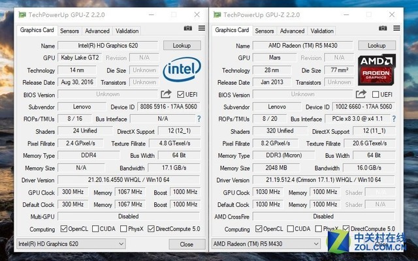Toggle OpenCL checkbox in Intel window
Screen dimensions: 418x261
coord(64,228)
